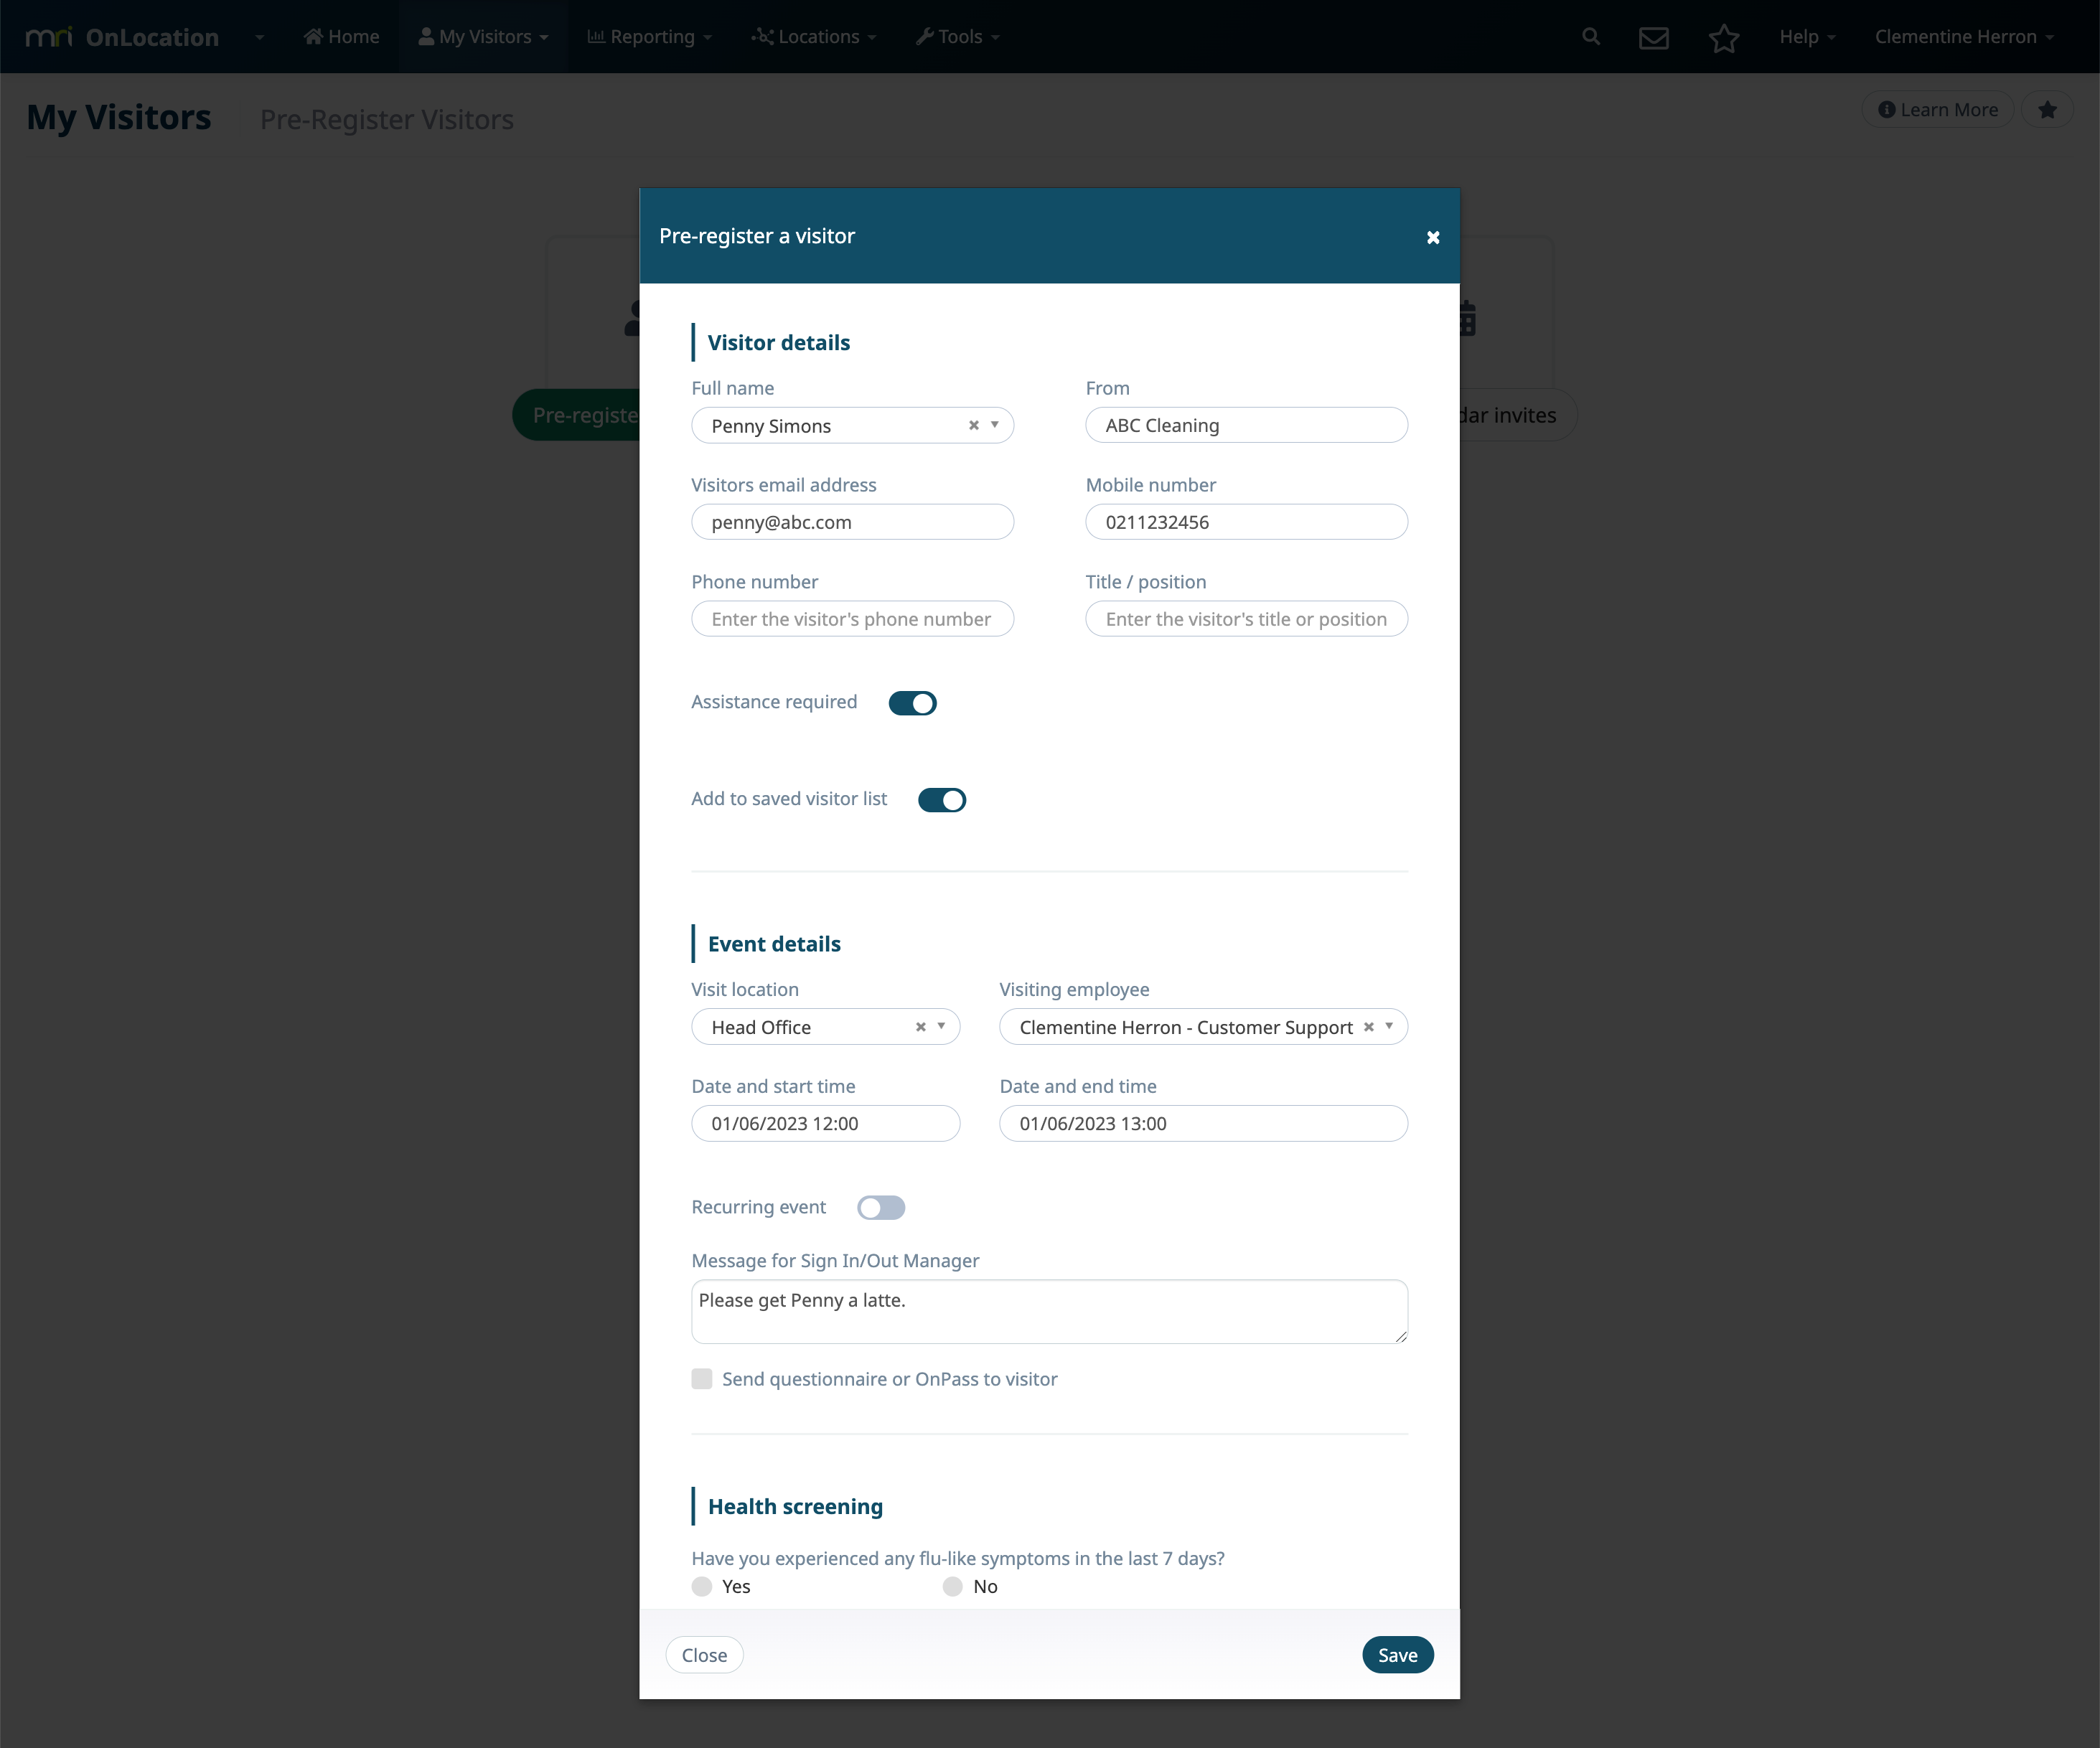Open the Reporting menu

650,37
